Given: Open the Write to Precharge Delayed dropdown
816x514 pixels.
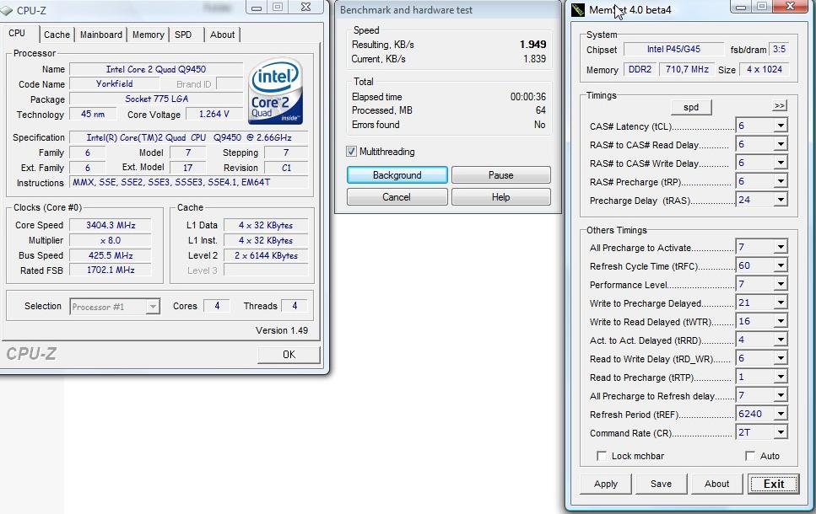Looking at the screenshot, I should [781, 303].
